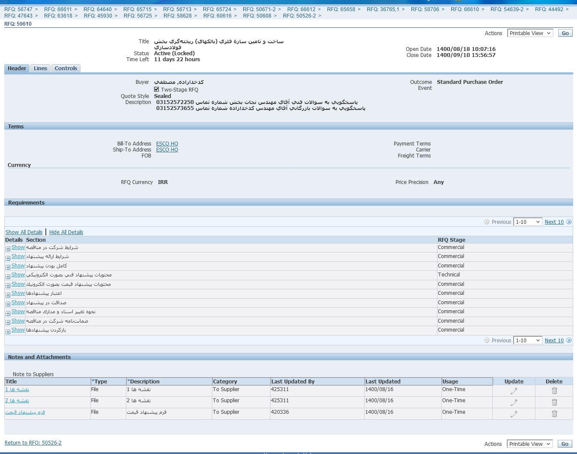Screen dimensions: 577x454
Task: Click Hide All Details link
Action: (x=66, y=232)
